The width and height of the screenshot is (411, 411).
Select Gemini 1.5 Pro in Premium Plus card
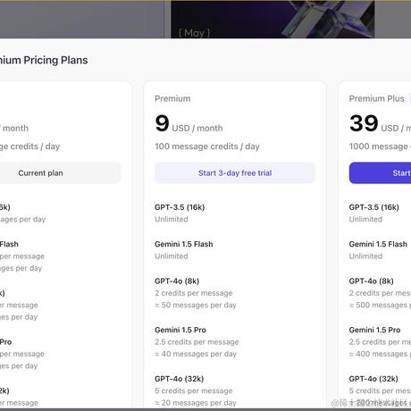[x=374, y=330]
